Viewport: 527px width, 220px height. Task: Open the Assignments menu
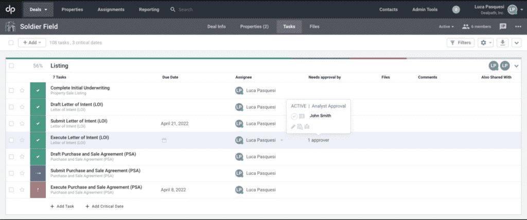tap(111, 9)
